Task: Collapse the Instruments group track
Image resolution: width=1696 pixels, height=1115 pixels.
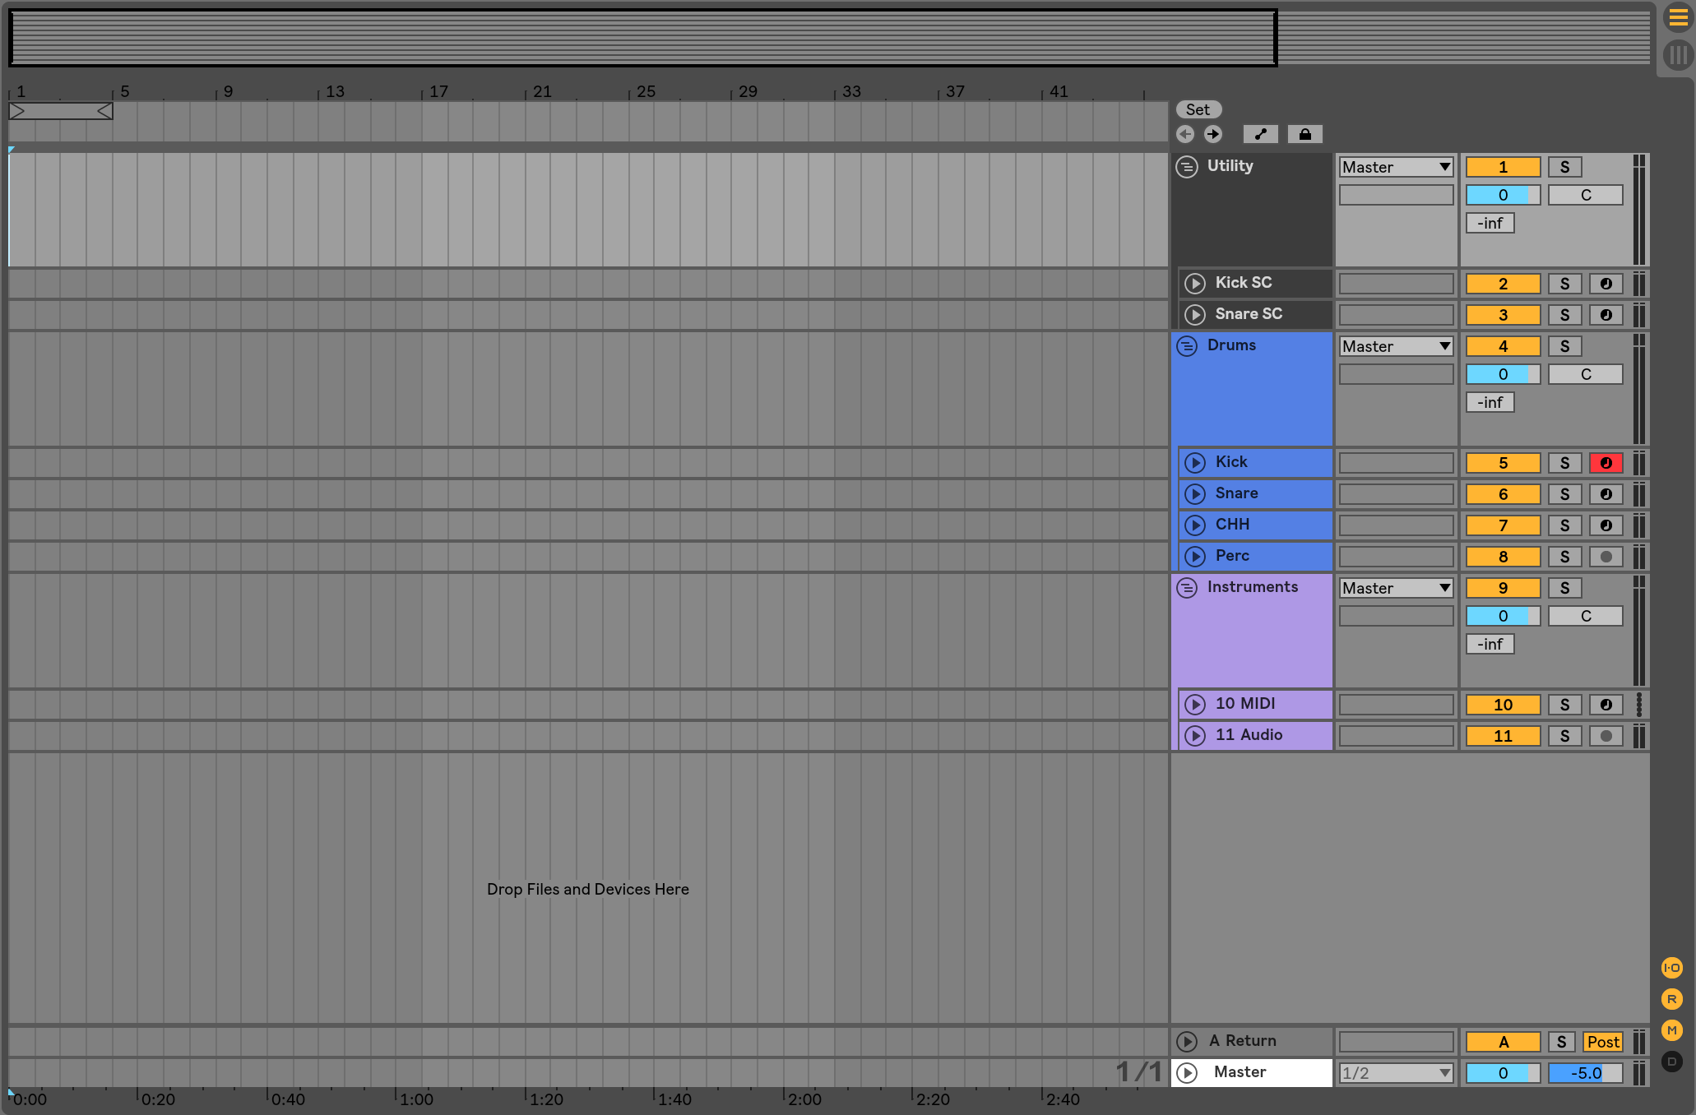Action: (1187, 588)
